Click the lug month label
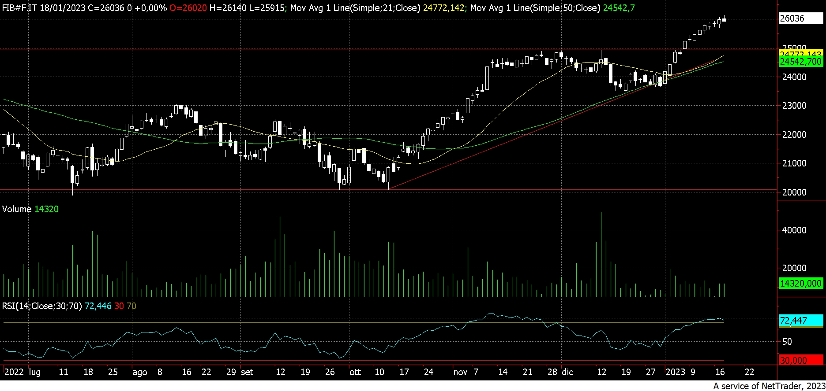Viewport: 826px width, 391px height. click(x=35, y=372)
